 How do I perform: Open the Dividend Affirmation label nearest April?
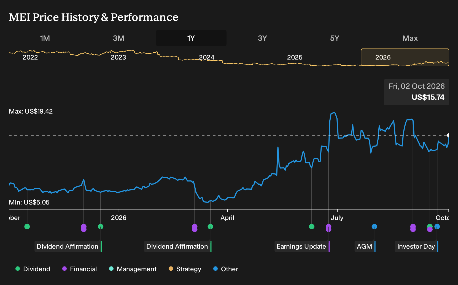tap(178, 246)
